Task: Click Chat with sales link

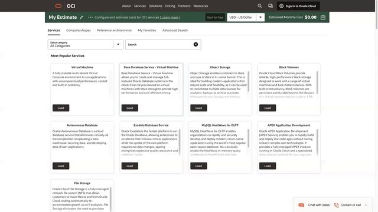Action: 319,205
